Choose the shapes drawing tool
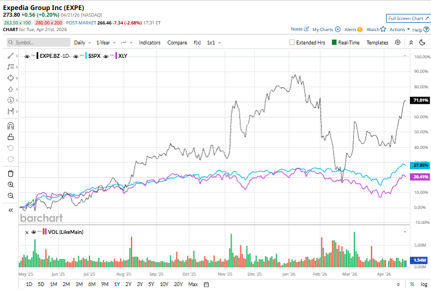Screen dimensions: 431x290 tap(11, 78)
